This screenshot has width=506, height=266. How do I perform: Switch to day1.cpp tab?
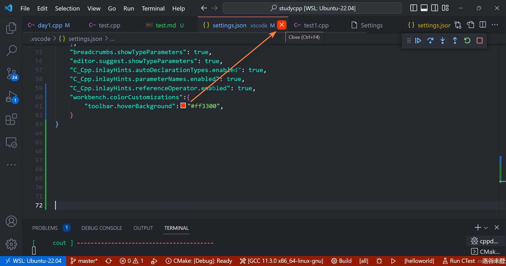[x=53, y=25]
